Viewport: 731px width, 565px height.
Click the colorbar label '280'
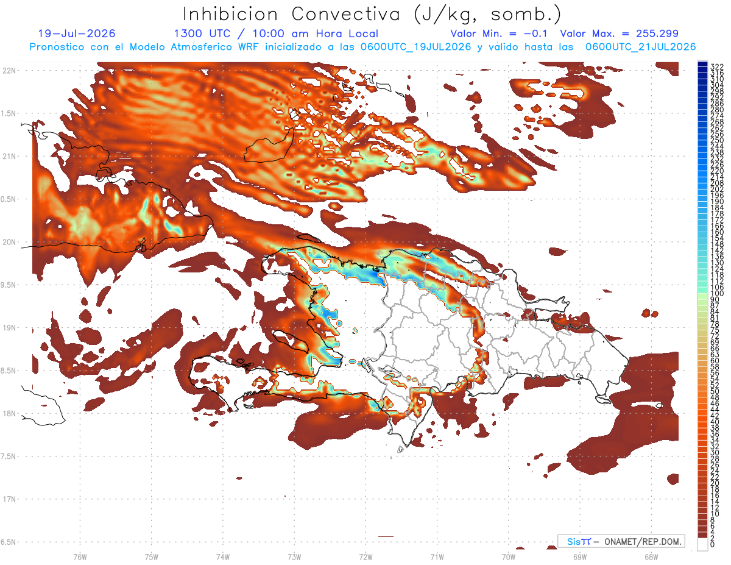[x=717, y=110]
